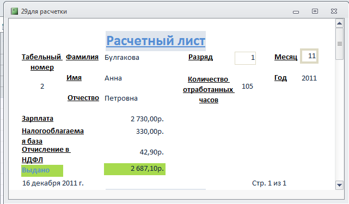The height and width of the screenshot is (204, 349).
Task: Click the green Выдано label
Action: (x=42, y=171)
